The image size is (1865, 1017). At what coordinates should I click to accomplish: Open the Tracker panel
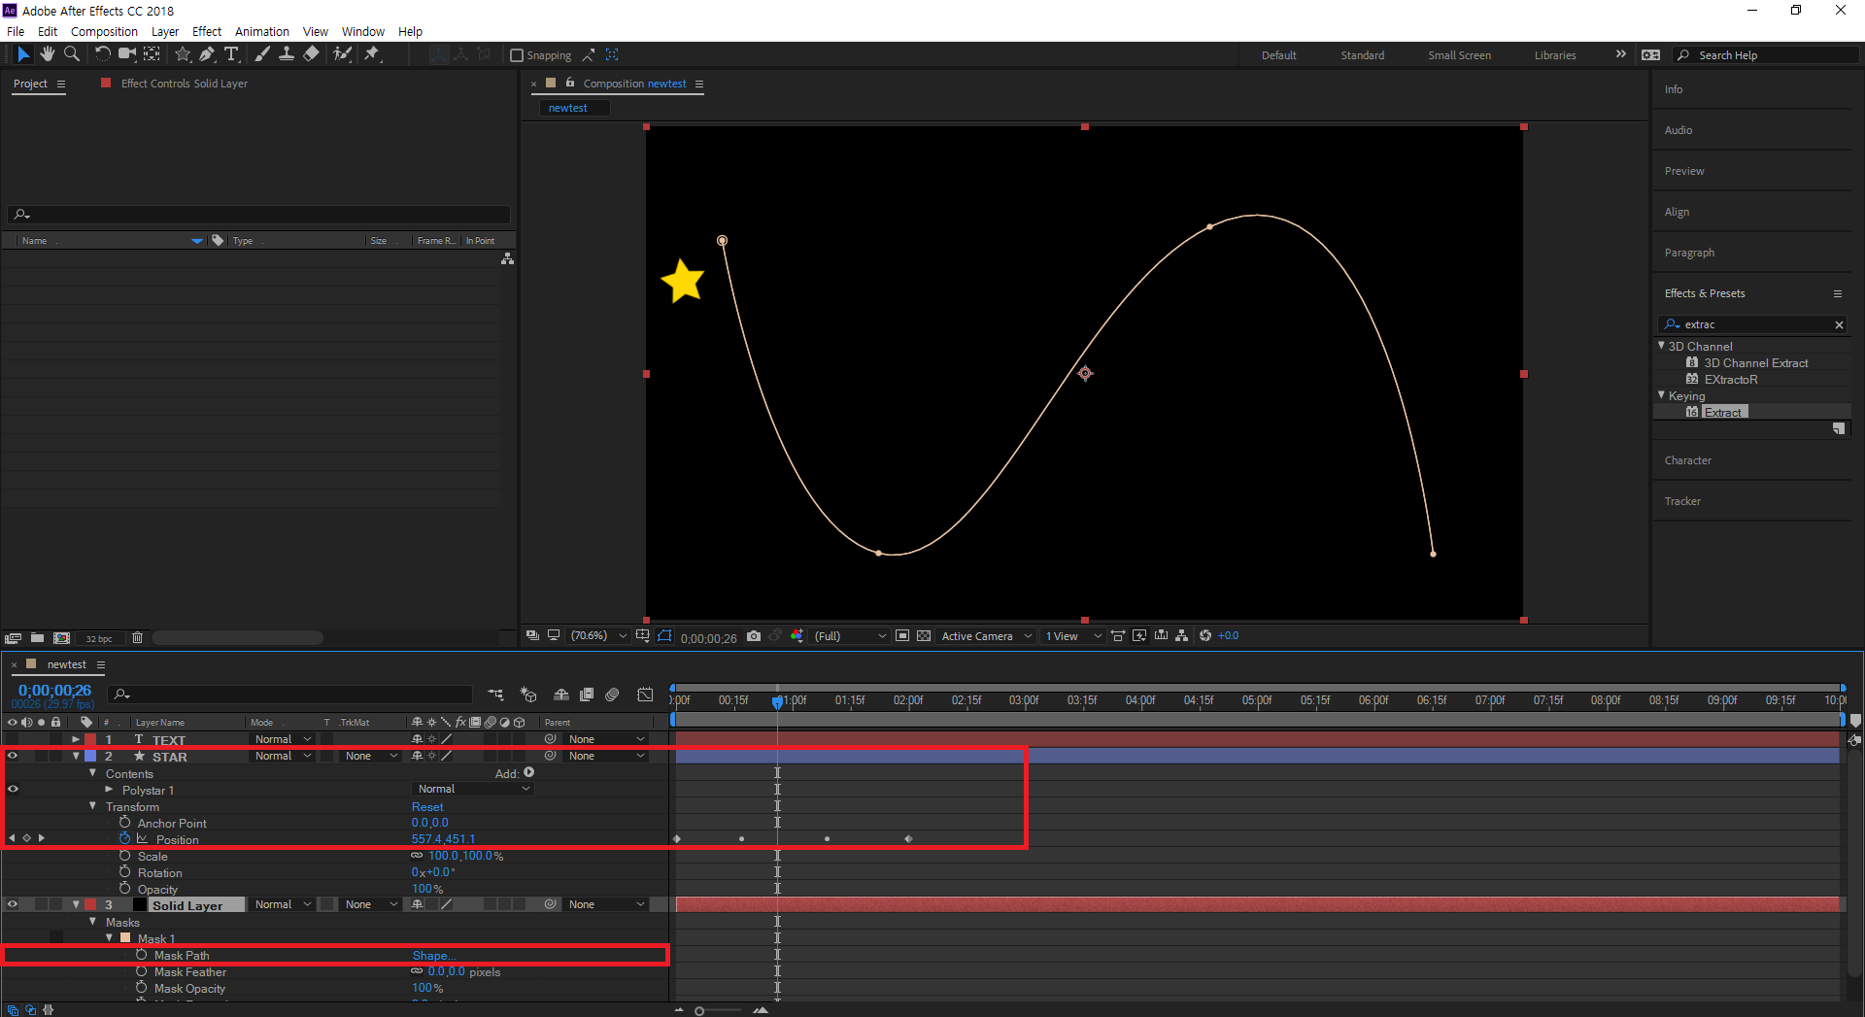tap(1682, 501)
